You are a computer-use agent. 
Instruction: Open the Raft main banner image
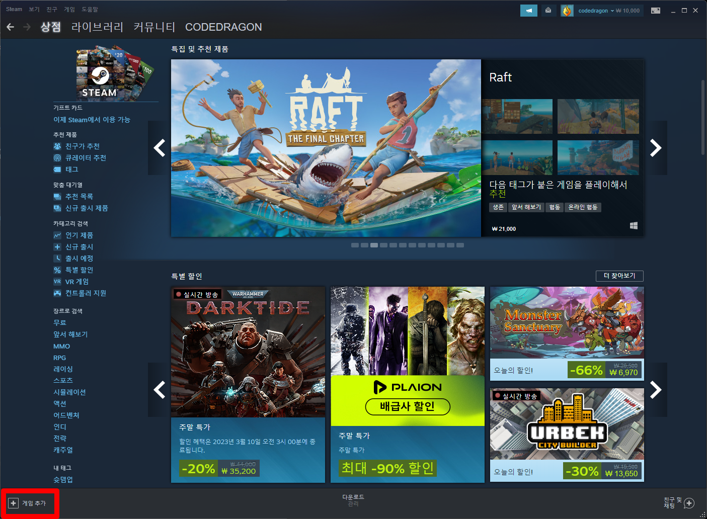point(326,148)
